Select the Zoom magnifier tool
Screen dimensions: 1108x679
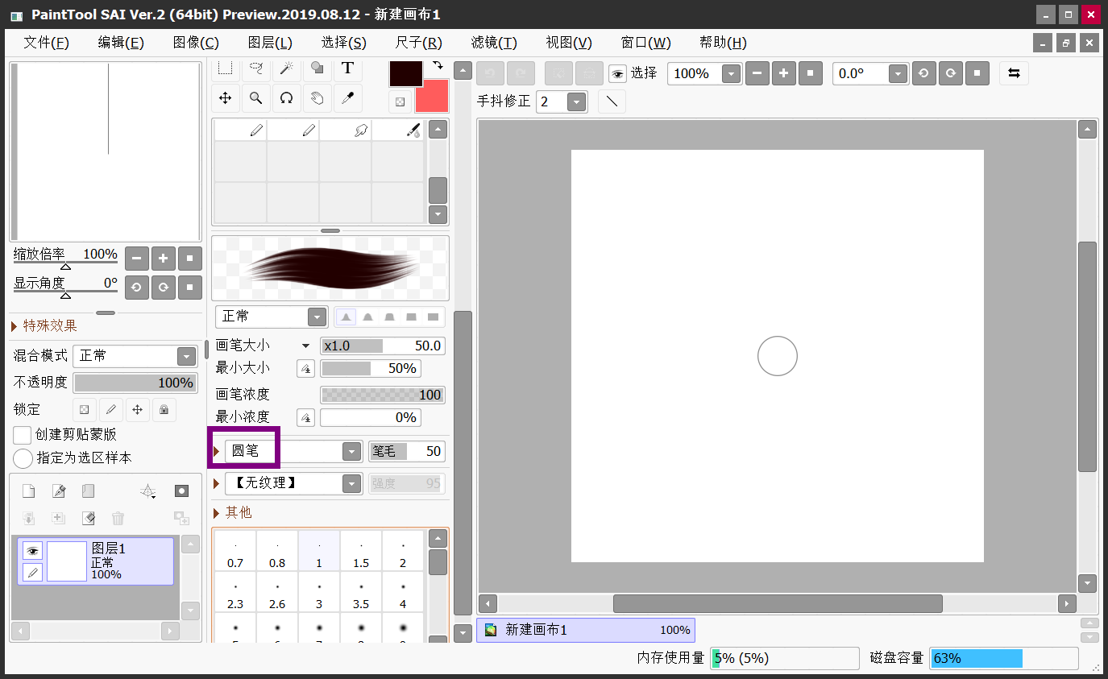255,98
